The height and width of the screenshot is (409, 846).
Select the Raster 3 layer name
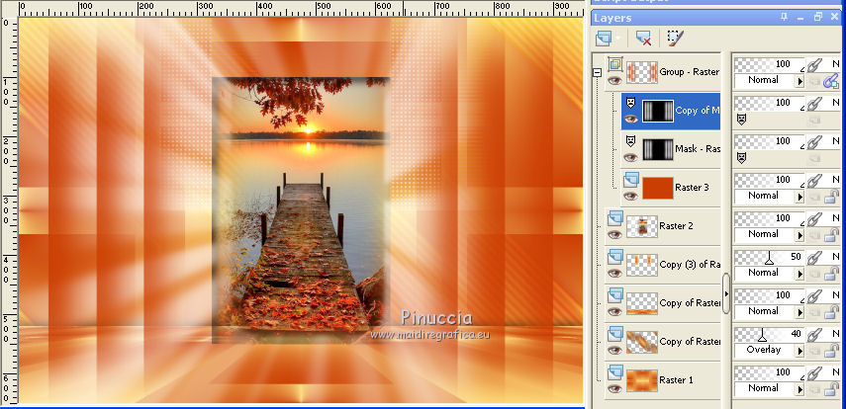click(x=692, y=188)
